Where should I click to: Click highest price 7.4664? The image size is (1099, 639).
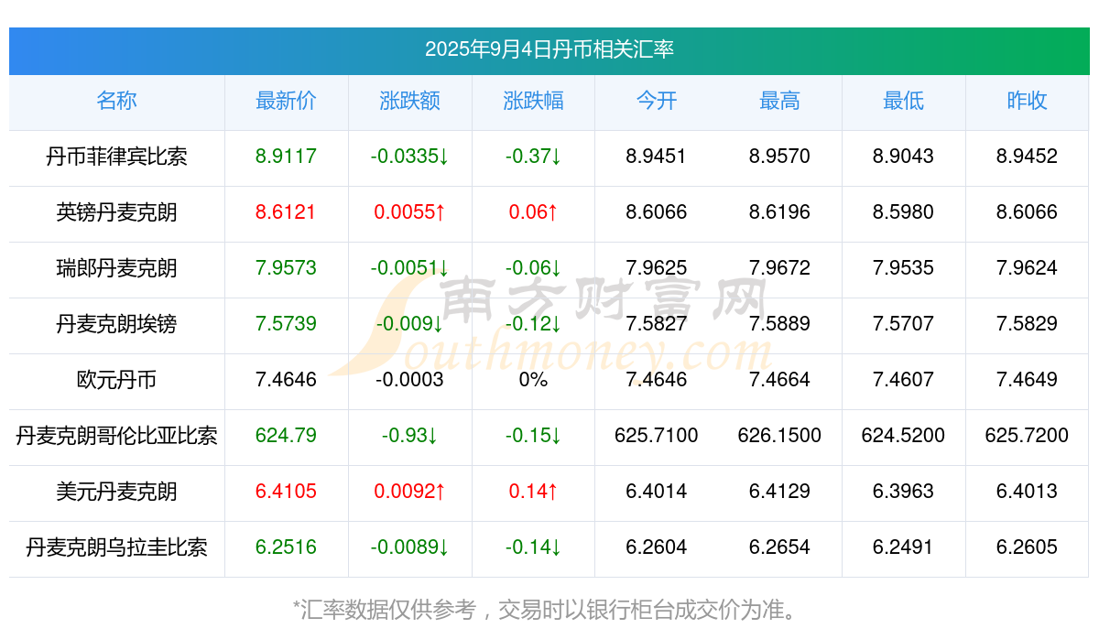click(x=780, y=380)
